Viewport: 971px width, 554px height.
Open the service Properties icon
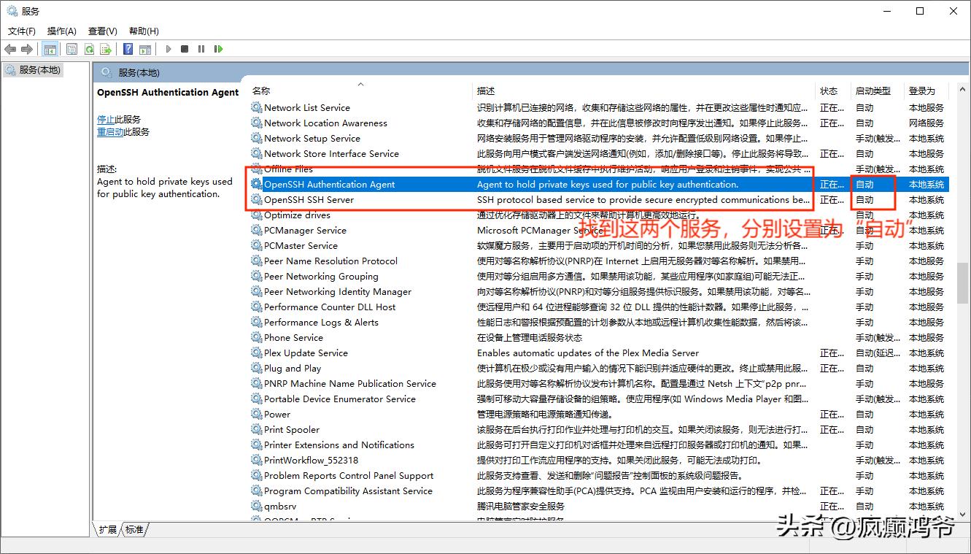point(71,49)
